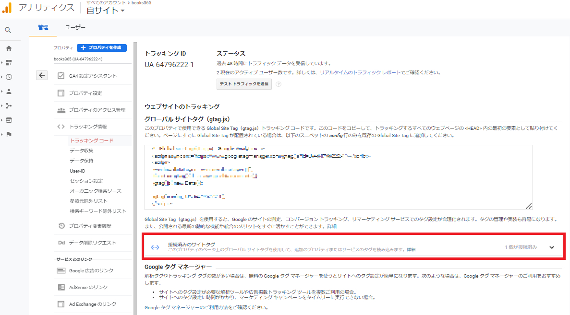
Task: Open Acquisition reports branching icon
Action: click(x=9, y=105)
